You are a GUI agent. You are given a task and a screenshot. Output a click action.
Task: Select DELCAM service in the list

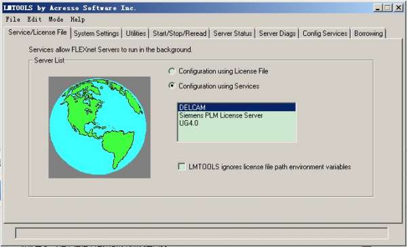click(236, 107)
